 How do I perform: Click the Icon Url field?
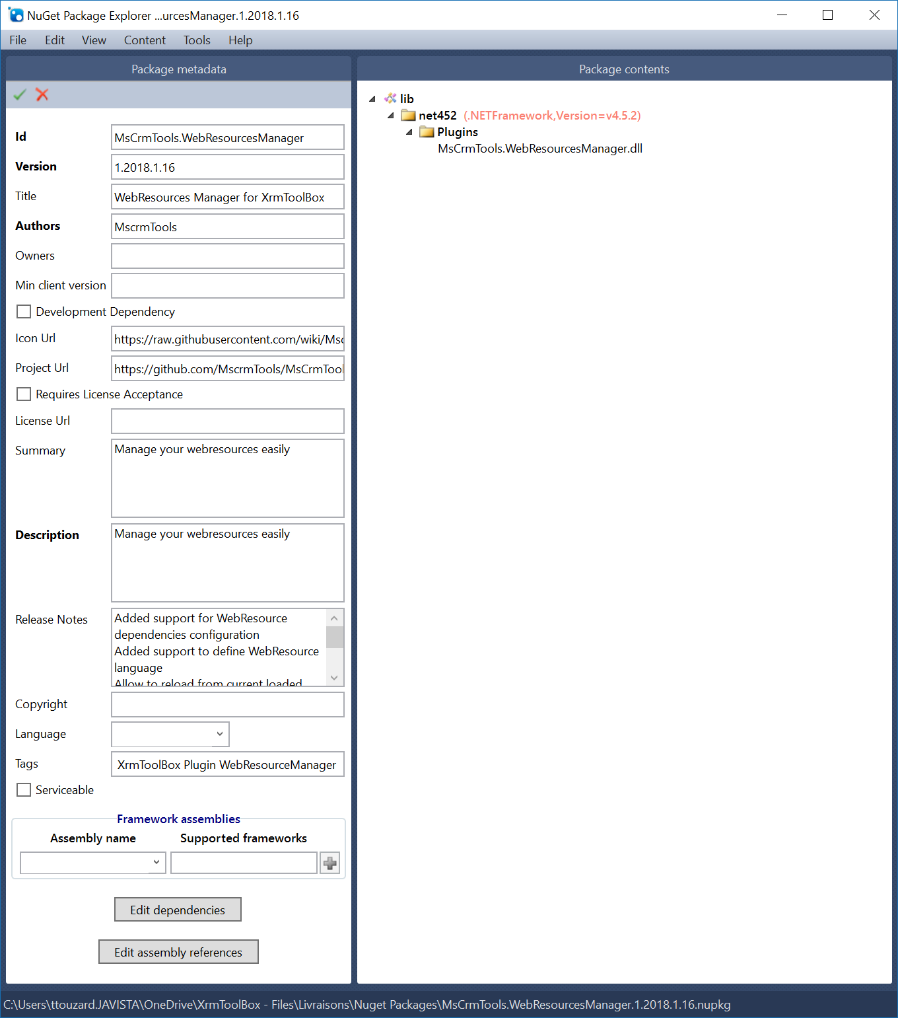click(x=228, y=339)
